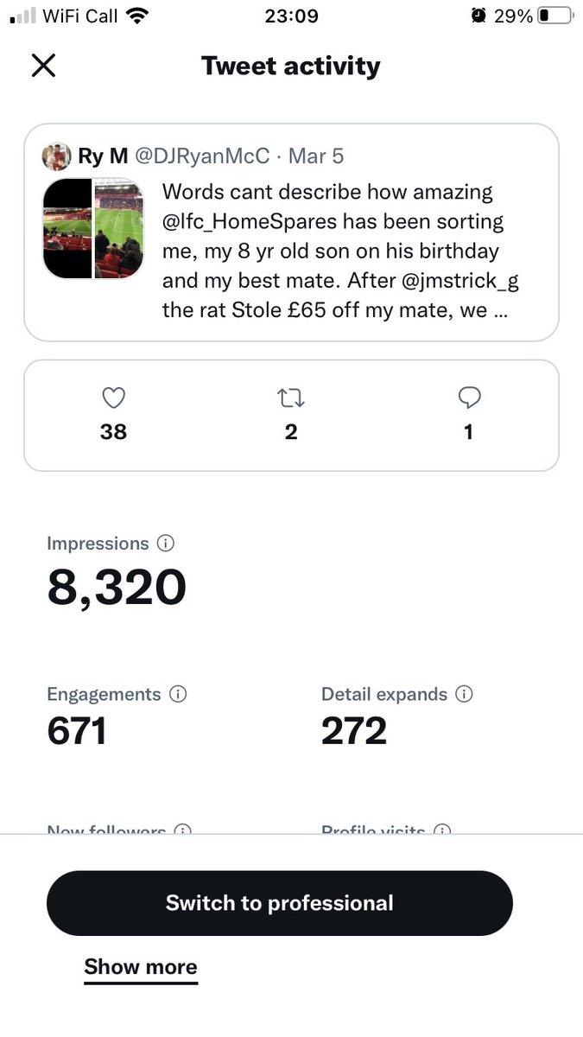This screenshot has width=583, height=1037.
Task: Open the left stadium photo thumbnail
Action: [67, 229]
